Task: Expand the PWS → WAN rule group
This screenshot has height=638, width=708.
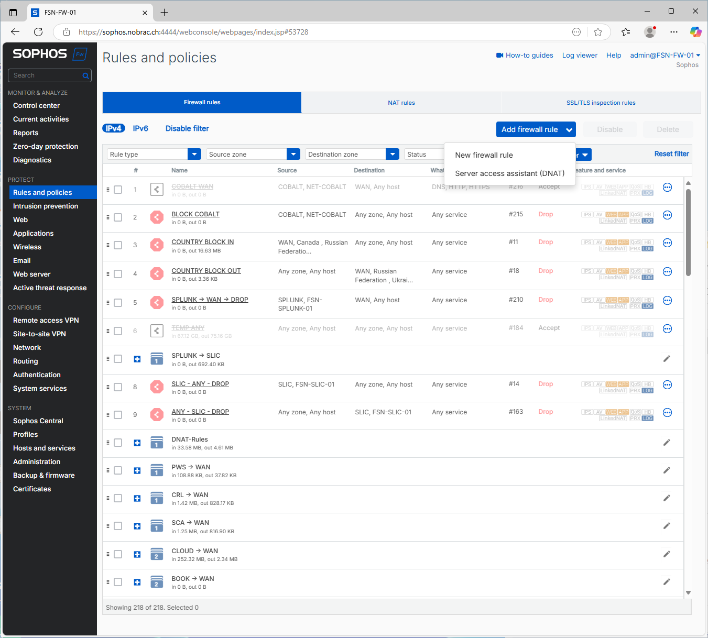Action: tap(137, 470)
